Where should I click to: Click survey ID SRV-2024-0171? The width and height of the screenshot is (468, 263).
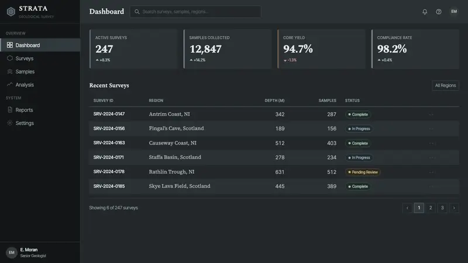coord(108,157)
